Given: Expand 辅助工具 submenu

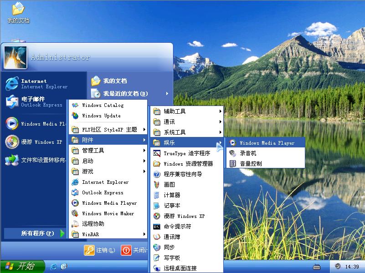Looking at the screenshot, I should [187, 111].
